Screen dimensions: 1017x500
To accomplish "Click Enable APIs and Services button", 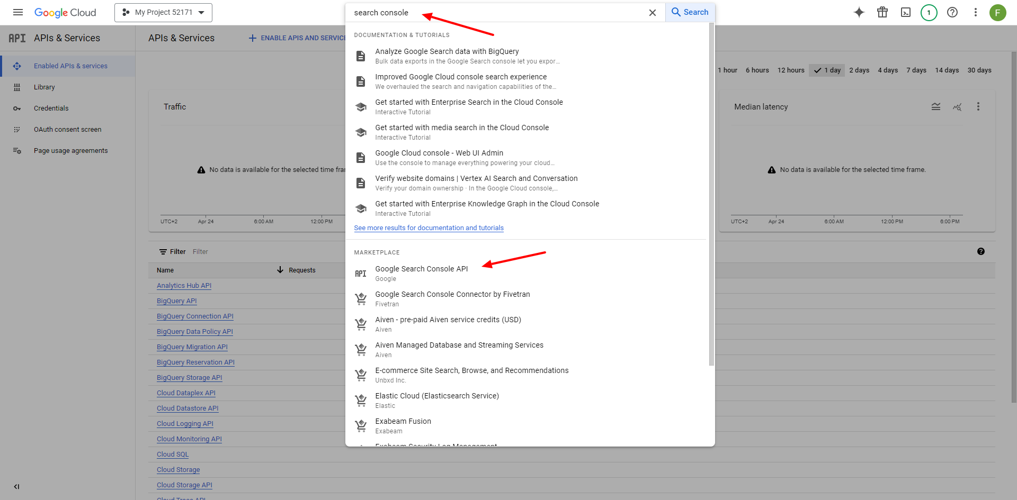I will coord(297,38).
